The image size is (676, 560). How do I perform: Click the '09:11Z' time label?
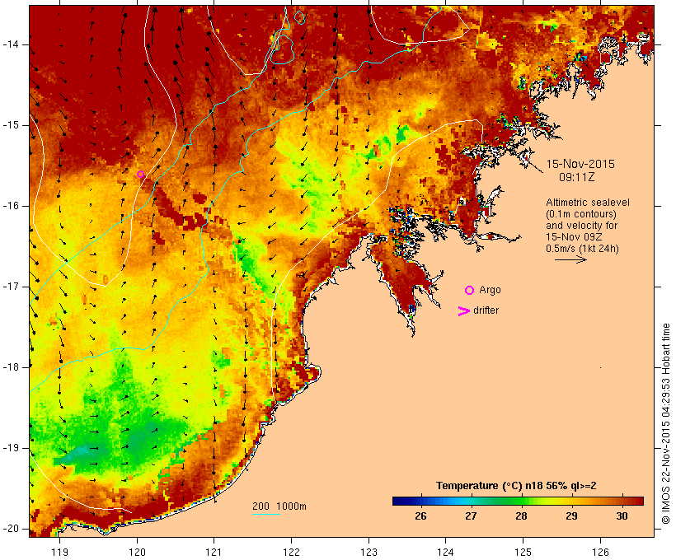577,177
